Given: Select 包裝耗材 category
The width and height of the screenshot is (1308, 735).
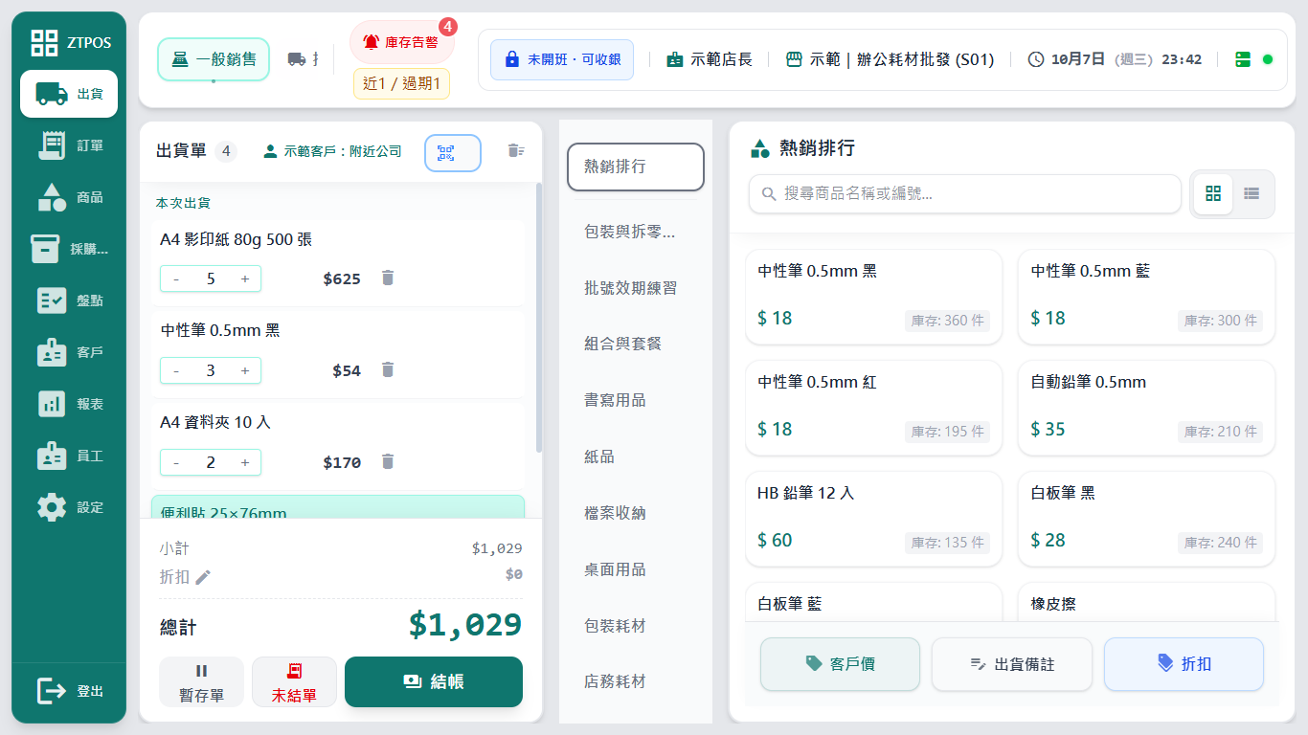Looking at the screenshot, I should pos(636,626).
